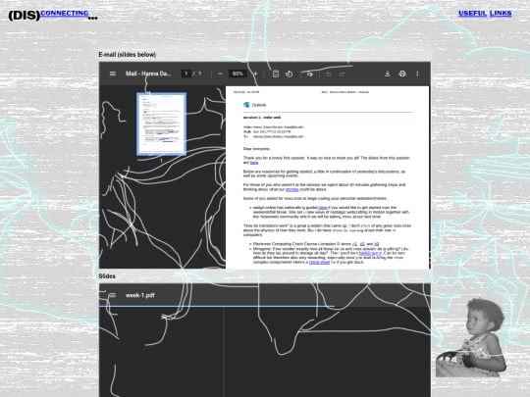The image size is (530, 397).
Task: Open sadgrl.online guides 'here' link
Action: point(323,208)
